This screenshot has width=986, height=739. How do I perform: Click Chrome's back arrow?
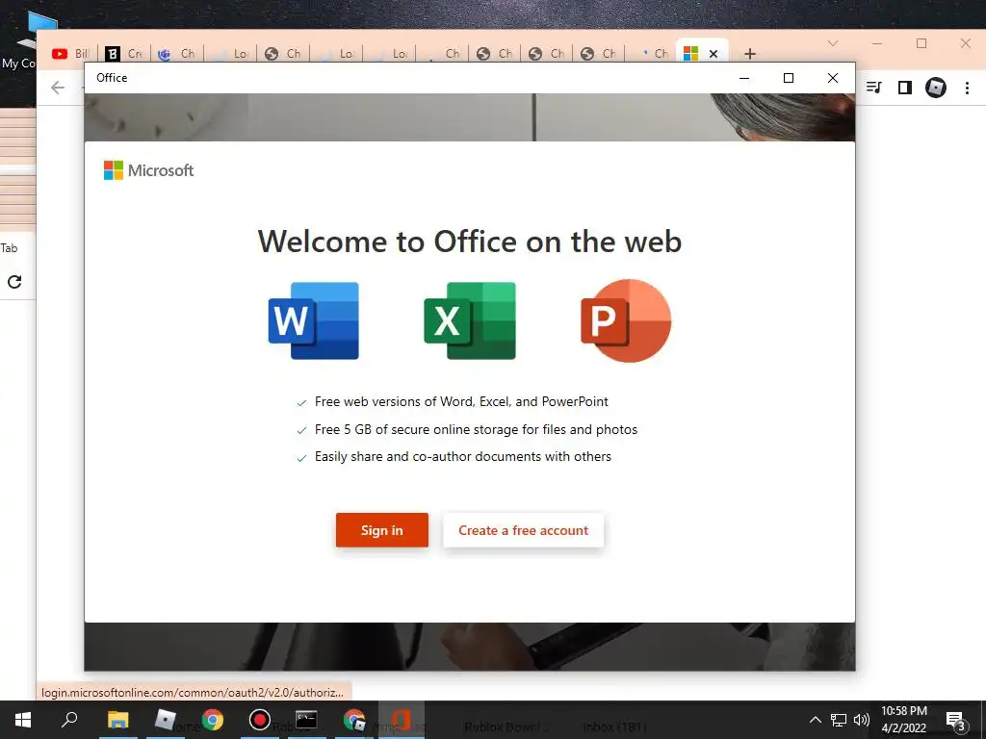58,88
